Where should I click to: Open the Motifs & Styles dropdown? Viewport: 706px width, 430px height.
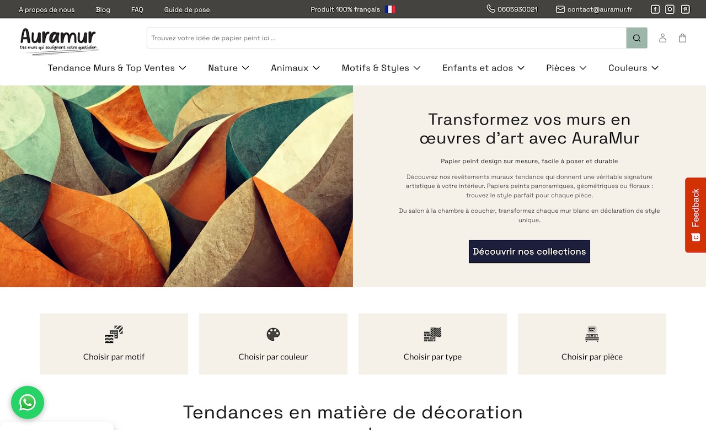tap(381, 68)
